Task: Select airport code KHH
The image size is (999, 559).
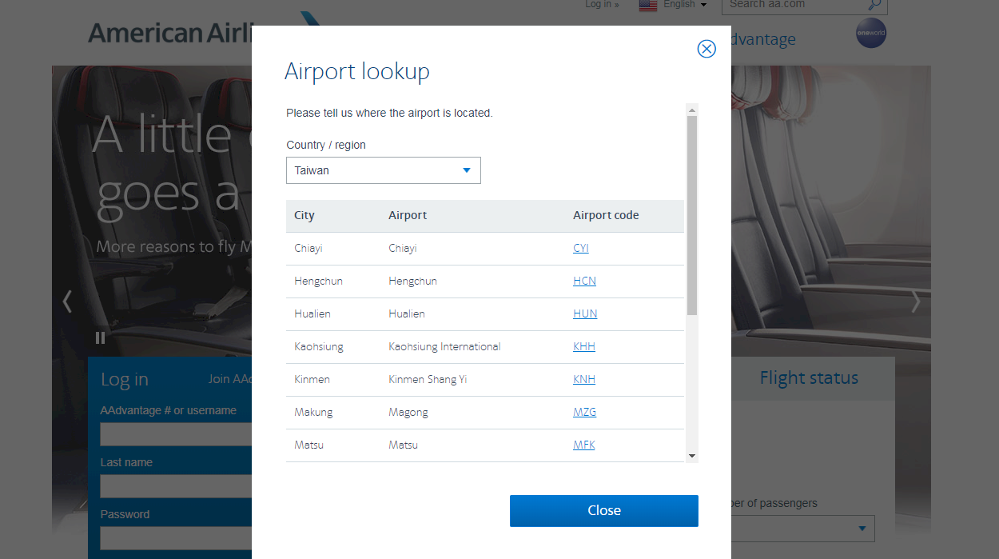Action: [x=584, y=346]
